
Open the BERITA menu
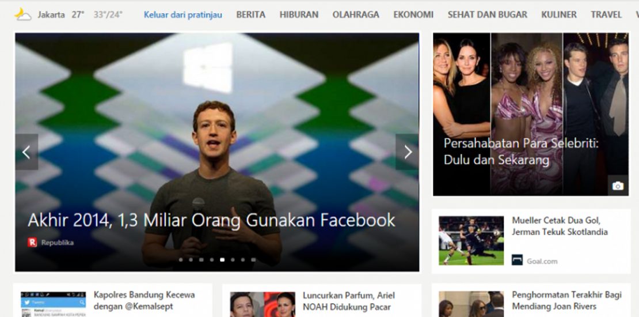[250, 14]
